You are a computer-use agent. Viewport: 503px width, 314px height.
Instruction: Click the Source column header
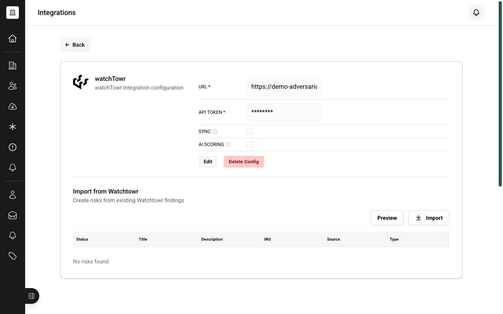[333, 239]
